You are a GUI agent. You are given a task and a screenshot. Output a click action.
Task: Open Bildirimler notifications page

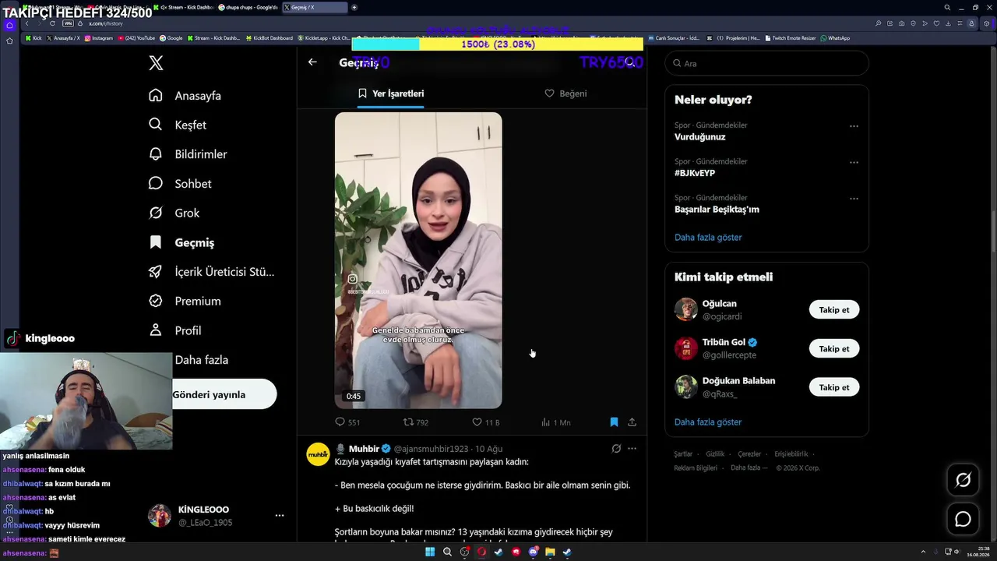point(188,154)
